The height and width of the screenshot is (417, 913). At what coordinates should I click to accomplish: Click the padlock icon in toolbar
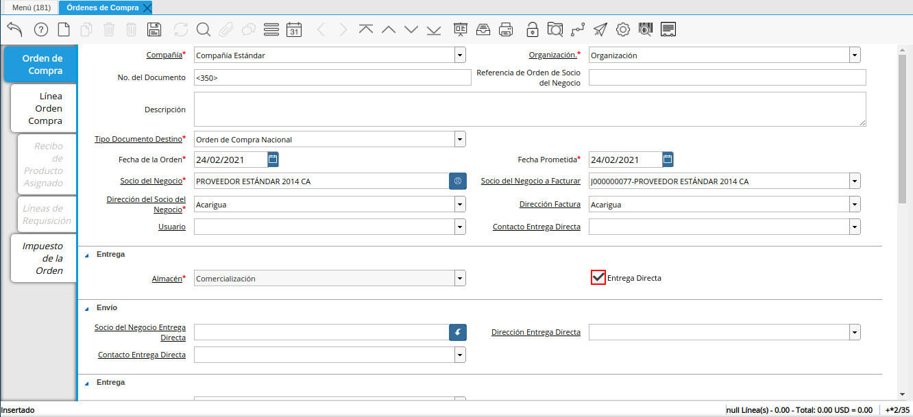[x=532, y=29]
